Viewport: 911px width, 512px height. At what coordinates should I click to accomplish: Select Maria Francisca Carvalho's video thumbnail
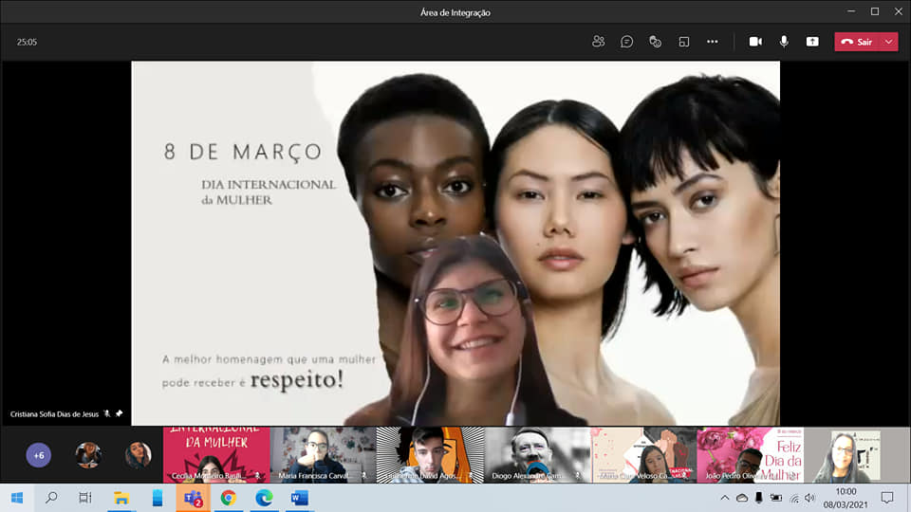click(323, 455)
